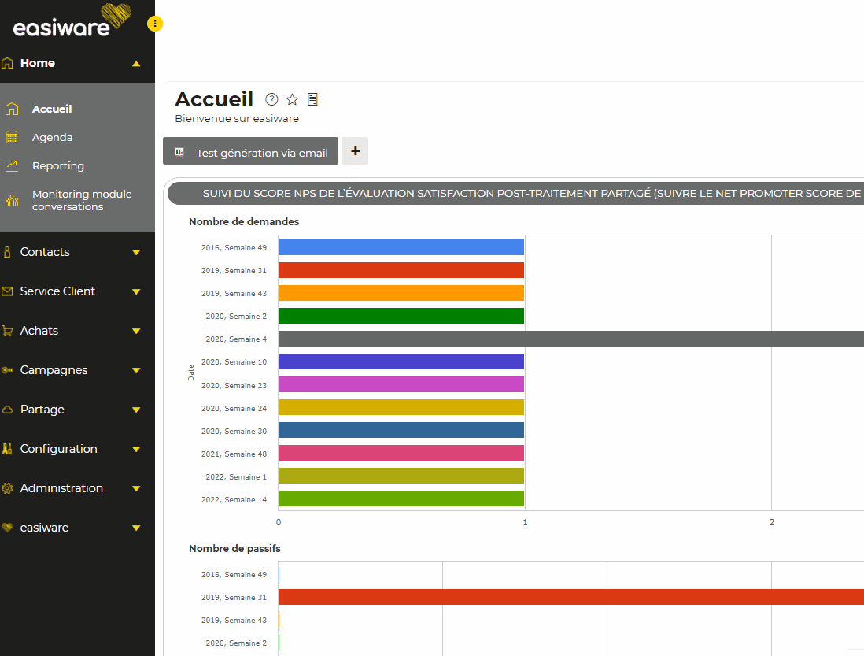Click the easiware logo at top left
The image size is (864, 656).
71,22
